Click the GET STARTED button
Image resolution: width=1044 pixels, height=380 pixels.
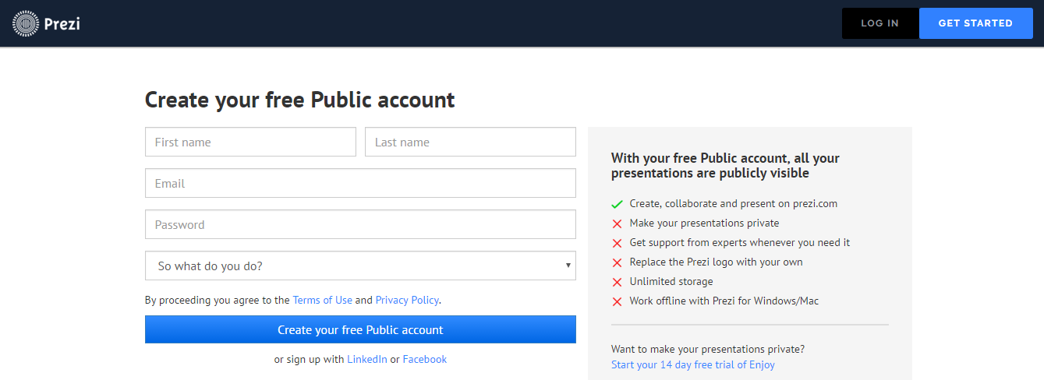click(975, 23)
